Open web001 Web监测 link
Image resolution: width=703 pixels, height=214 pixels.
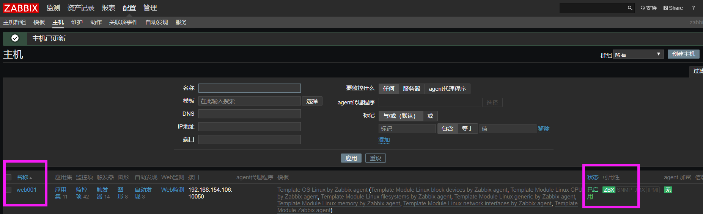[x=173, y=190]
